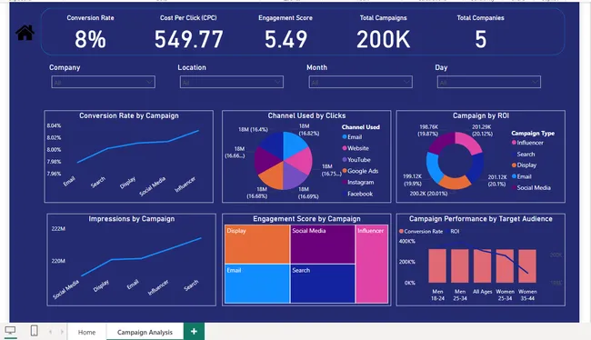Viewport: 591px width, 340px height.
Task: Select Search in Campaign Type legend
Action: point(523,155)
